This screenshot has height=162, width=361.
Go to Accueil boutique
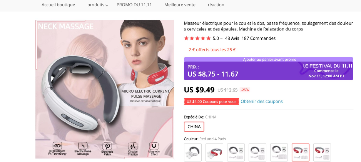58,5
